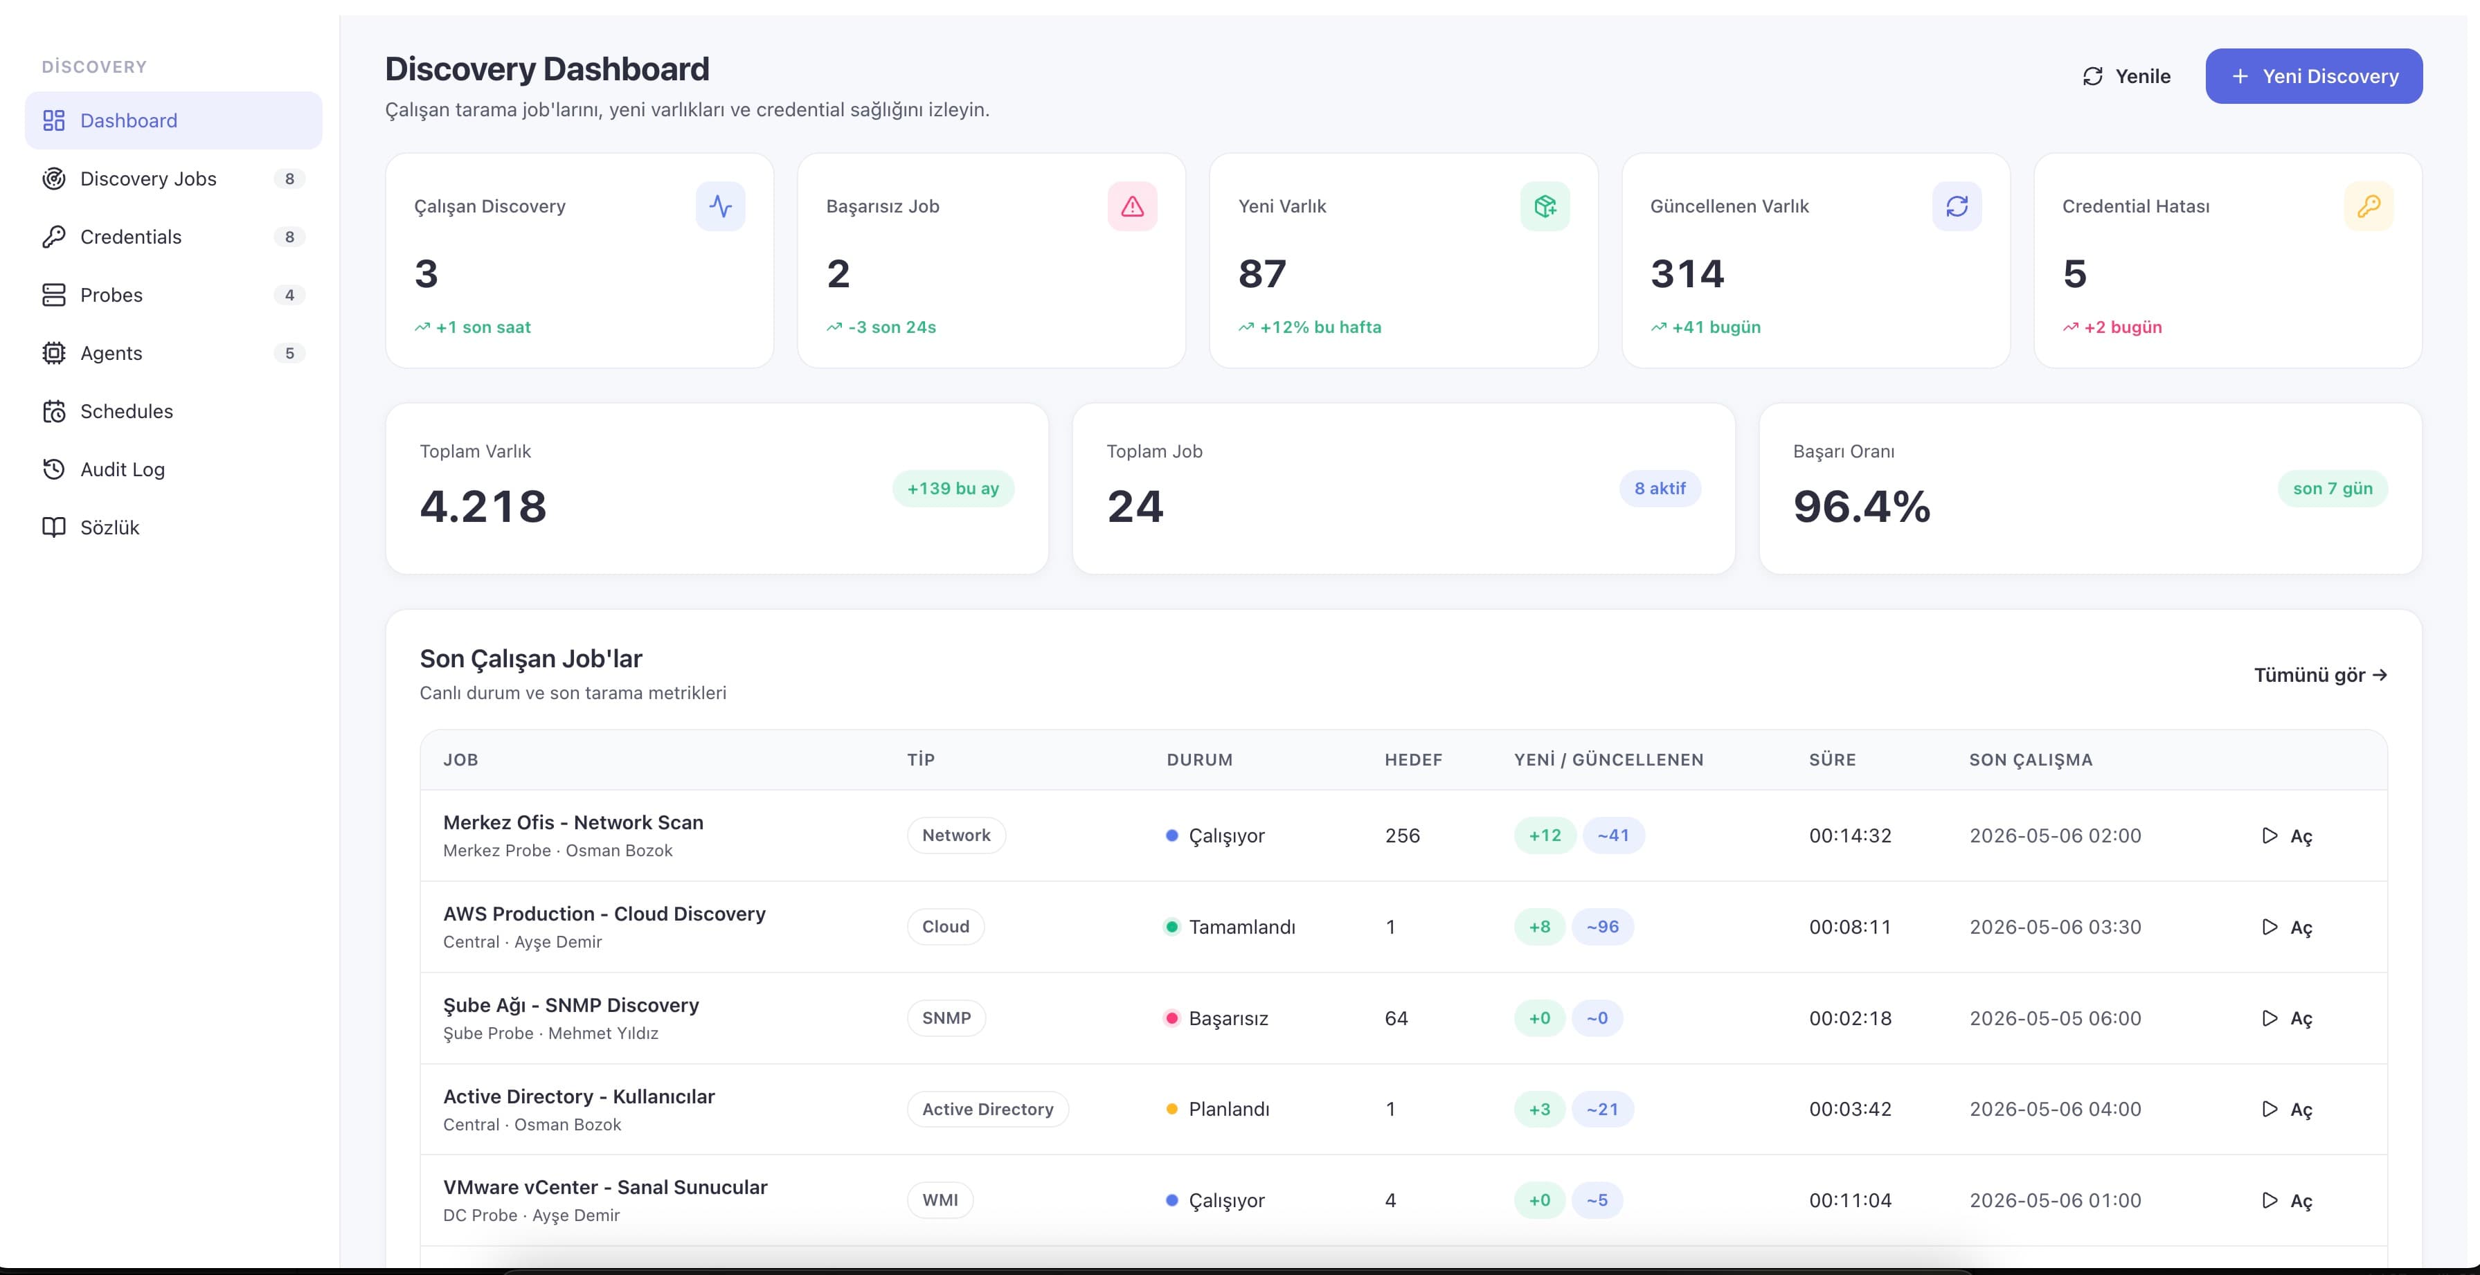Screen dimensions: 2480x1275
Task: Click the son 7 gün badge
Action: pyautogui.click(x=2333, y=489)
